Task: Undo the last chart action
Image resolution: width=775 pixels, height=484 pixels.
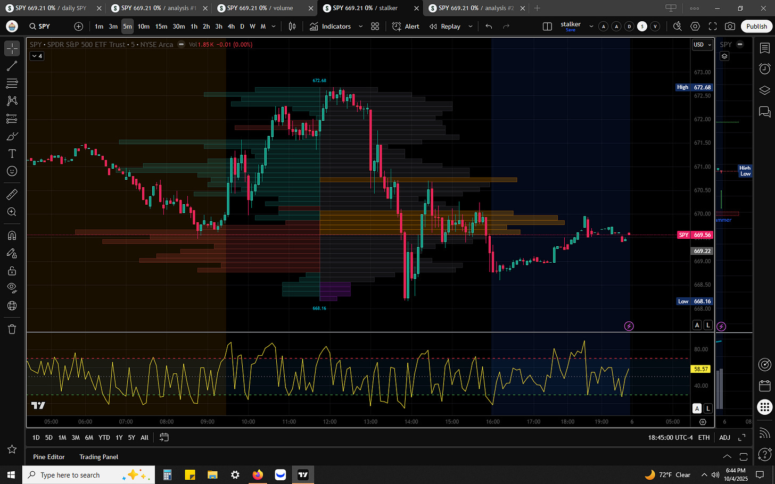Action: coord(489,26)
